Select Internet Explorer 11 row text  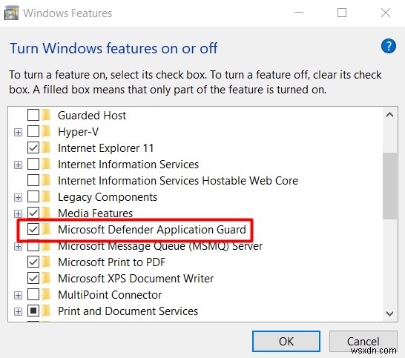click(x=105, y=148)
